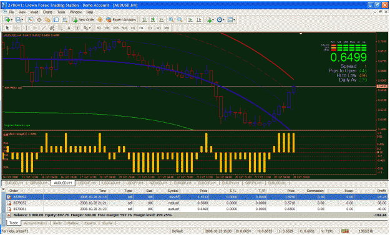Image resolution: width=390 pixels, height=235 pixels.
Task: Switch to M15 timeframe
Action: [x=116, y=28]
